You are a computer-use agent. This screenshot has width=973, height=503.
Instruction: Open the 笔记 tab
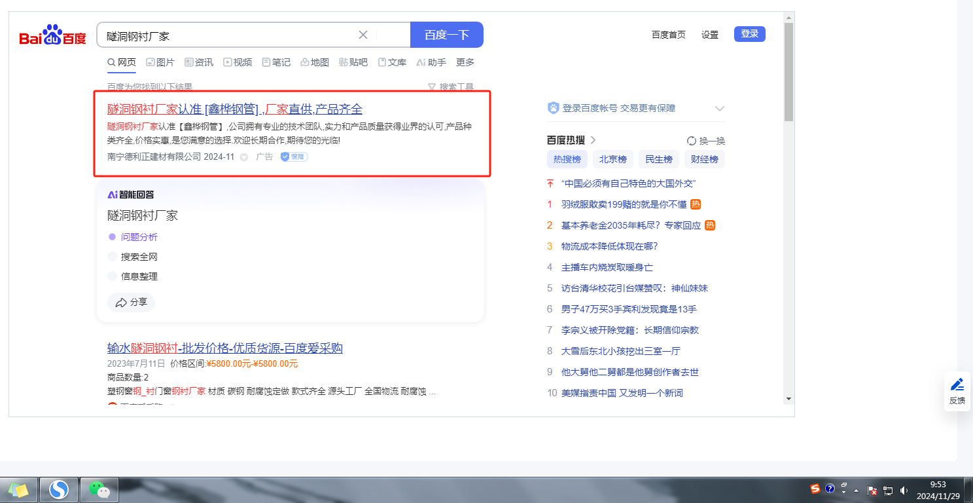(276, 62)
